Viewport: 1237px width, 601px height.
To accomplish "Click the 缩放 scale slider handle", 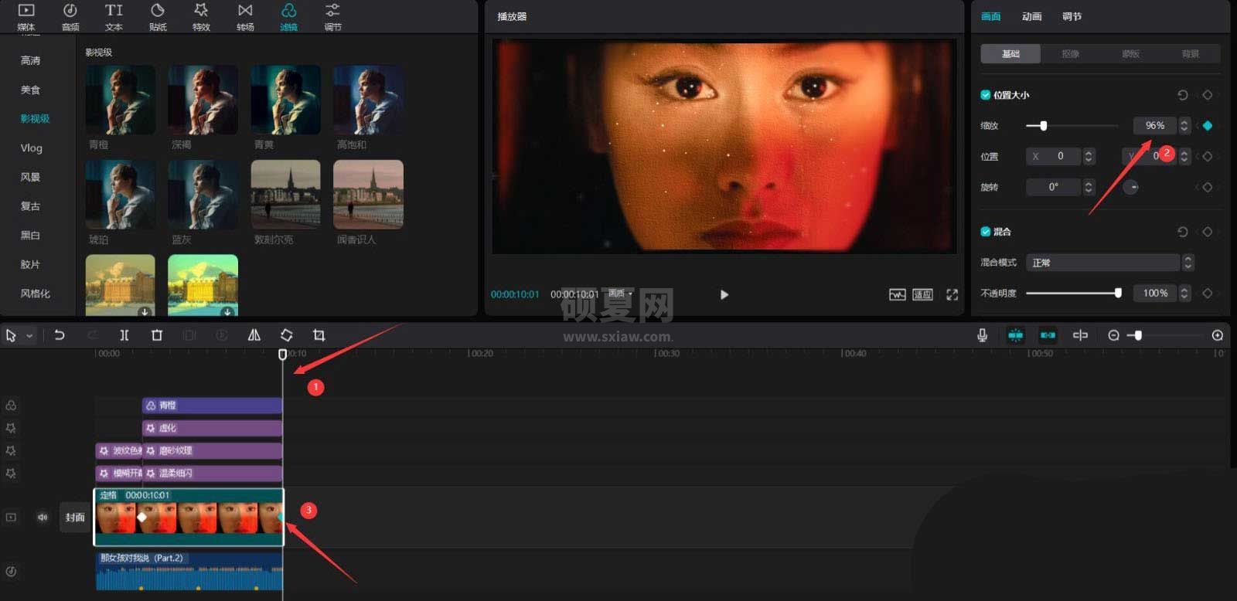I will pos(1043,125).
